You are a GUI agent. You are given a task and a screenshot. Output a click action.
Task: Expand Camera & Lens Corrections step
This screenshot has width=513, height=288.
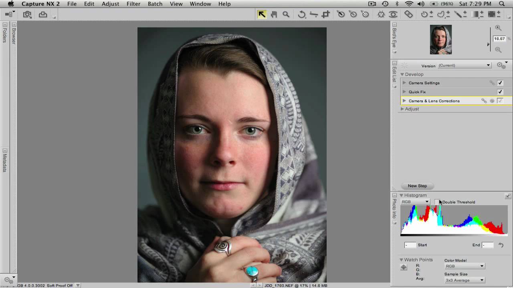(x=404, y=101)
